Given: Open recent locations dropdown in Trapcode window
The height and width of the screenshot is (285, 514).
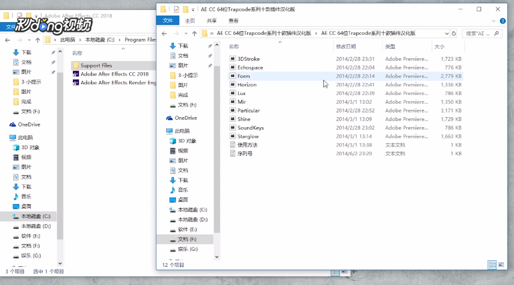Looking at the screenshot, I should 186,33.
